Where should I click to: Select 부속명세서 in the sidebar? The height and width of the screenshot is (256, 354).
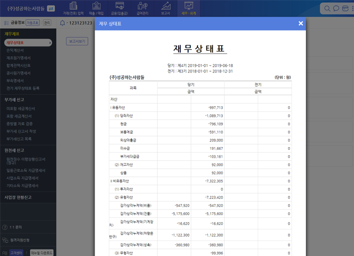click(15, 81)
